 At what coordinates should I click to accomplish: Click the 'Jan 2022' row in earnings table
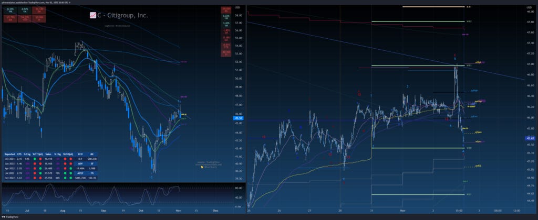coord(50,164)
